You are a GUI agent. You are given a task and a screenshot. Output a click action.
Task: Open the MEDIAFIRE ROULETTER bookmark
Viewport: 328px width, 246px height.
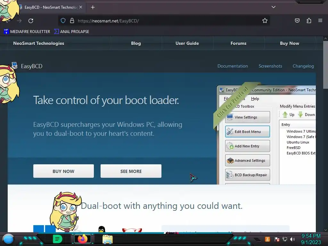pos(27,32)
